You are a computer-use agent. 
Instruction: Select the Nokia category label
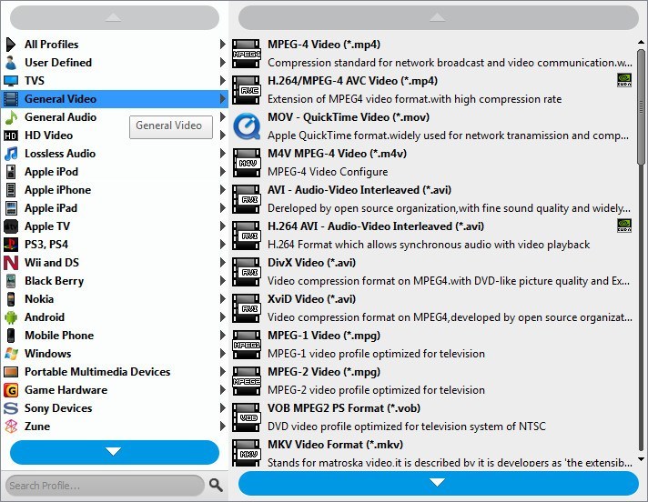(39, 299)
